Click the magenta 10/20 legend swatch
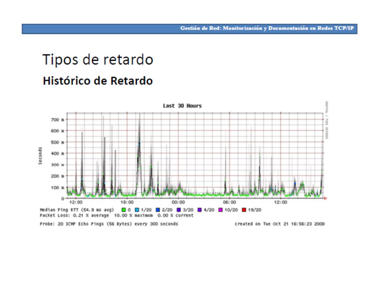 pos(220,210)
